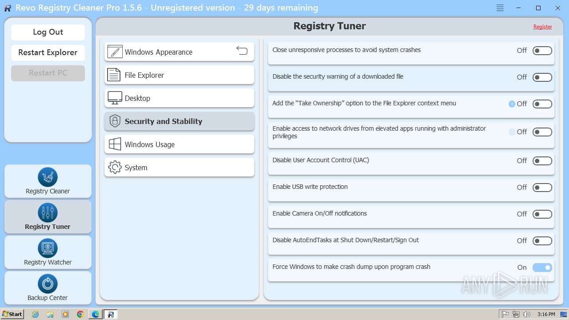Click the help icon beside Take Ownership option
The height and width of the screenshot is (320, 569).
point(512,104)
